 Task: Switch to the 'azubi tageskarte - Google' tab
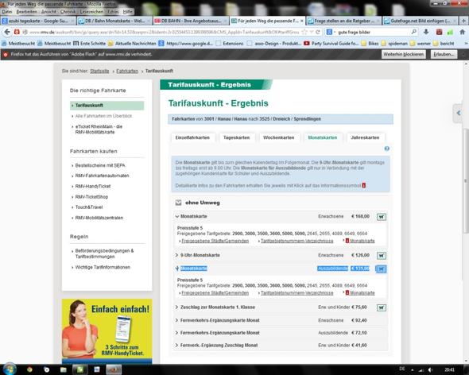38,21
